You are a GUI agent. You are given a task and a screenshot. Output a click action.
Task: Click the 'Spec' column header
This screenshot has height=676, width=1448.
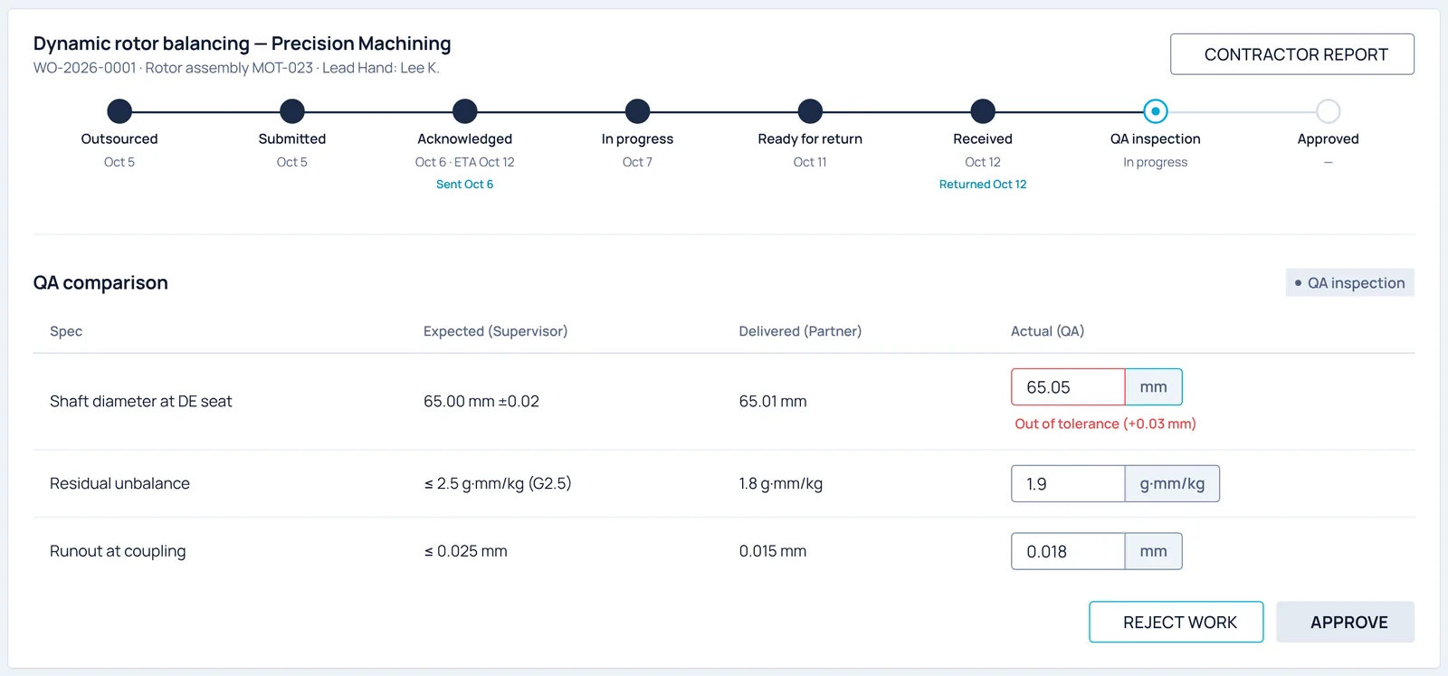(x=66, y=331)
